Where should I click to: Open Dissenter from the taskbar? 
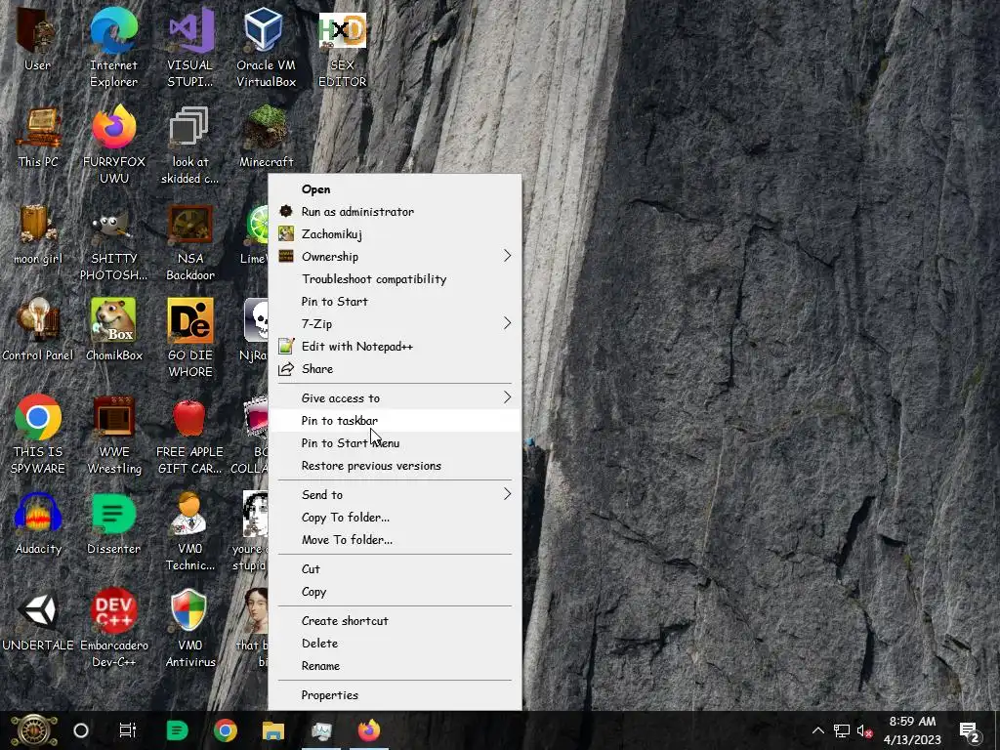[177, 730]
